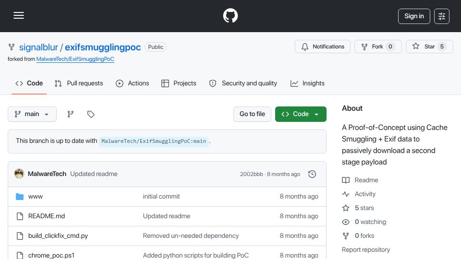
Task: Open 'Added python scripts for building PoC' commit
Action: [x=196, y=256]
